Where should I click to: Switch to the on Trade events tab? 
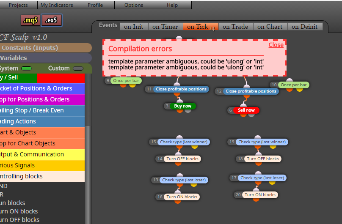click(236, 27)
